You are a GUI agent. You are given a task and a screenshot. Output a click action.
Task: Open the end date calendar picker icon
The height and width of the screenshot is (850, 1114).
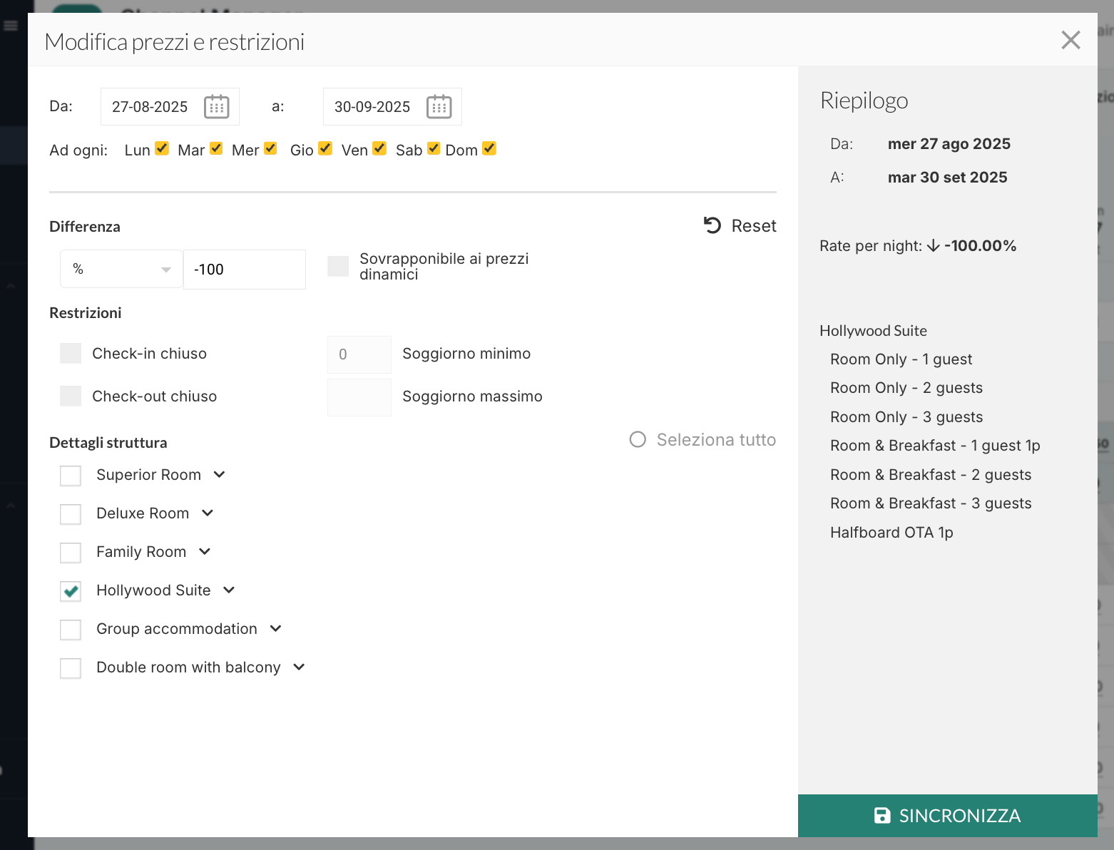point(439,107)
